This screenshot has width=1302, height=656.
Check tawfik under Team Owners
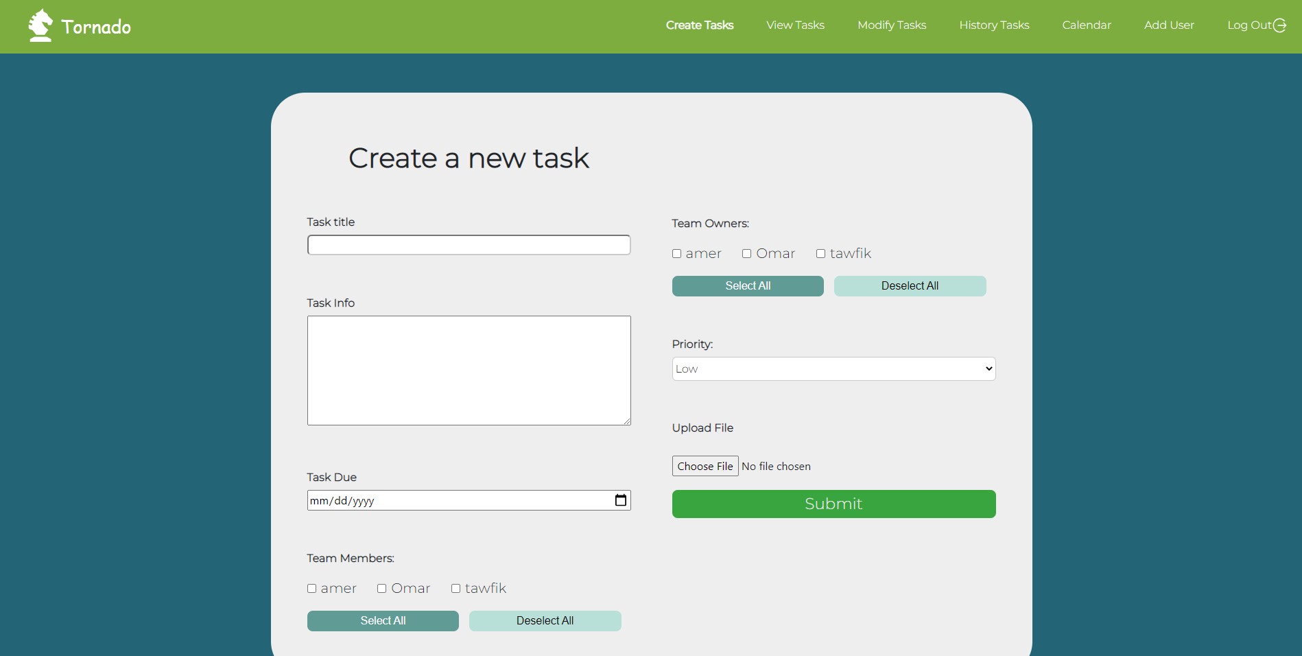(x=820, y=254)
